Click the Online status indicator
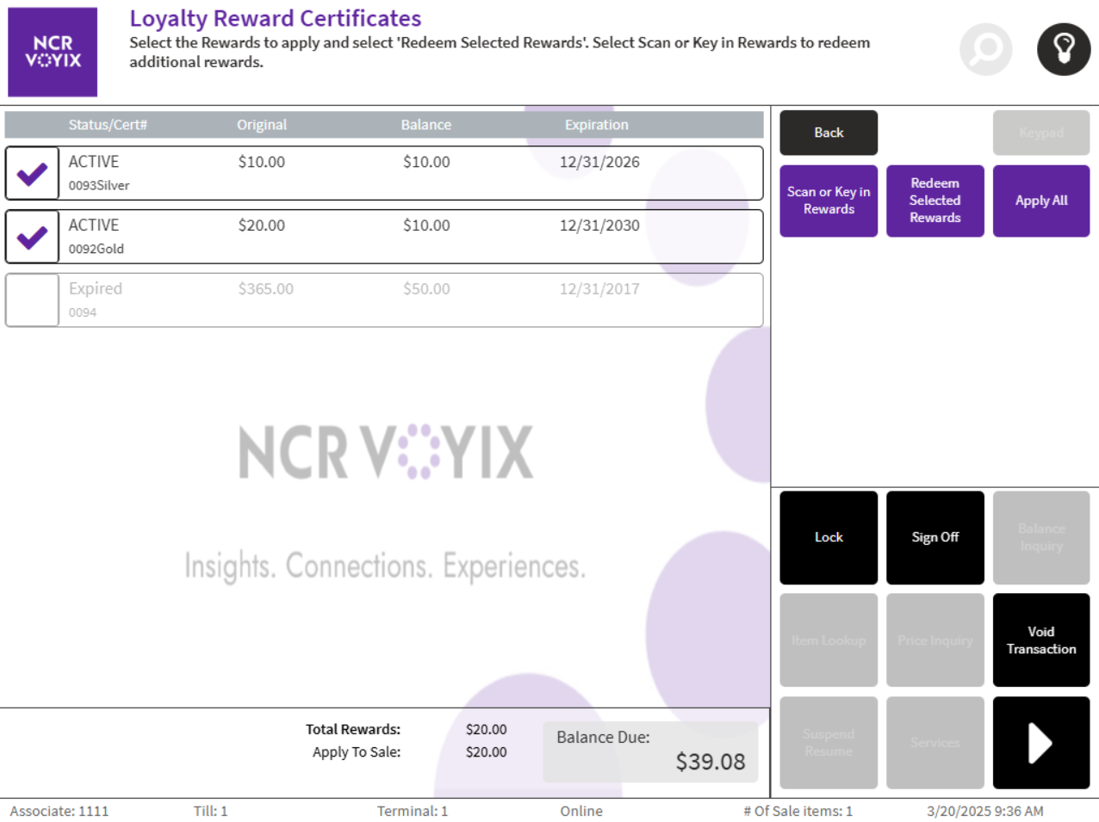 pyautogui.click(x=581, y=811)
